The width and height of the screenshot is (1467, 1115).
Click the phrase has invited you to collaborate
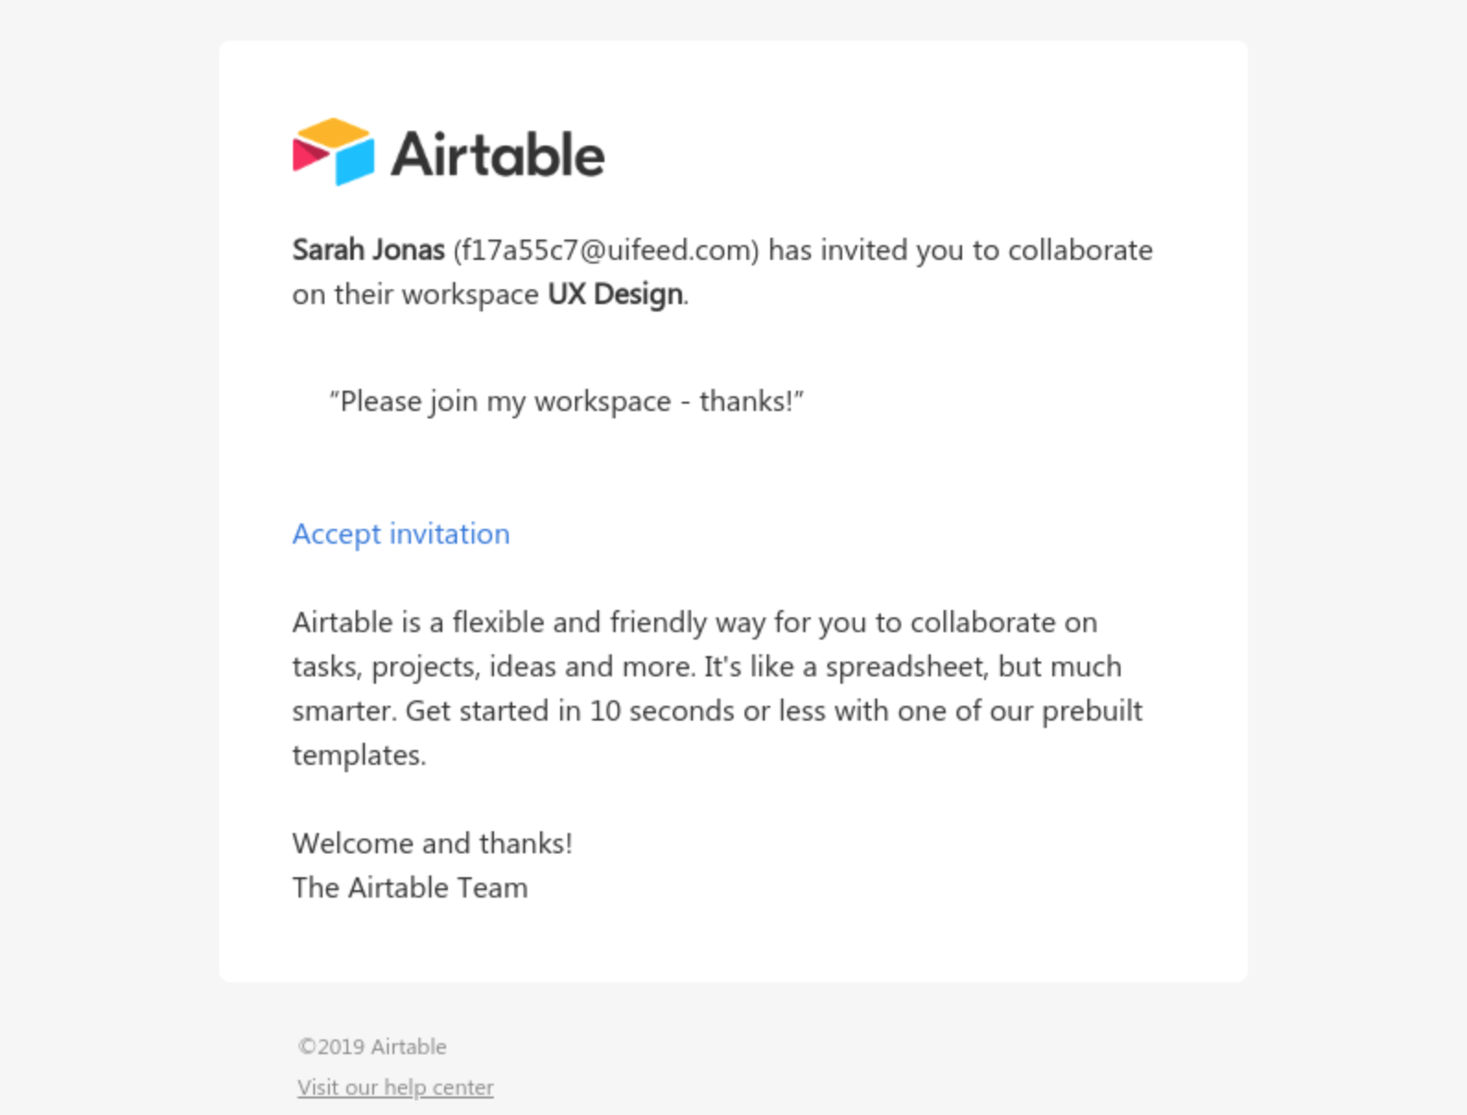coord(960,250)
